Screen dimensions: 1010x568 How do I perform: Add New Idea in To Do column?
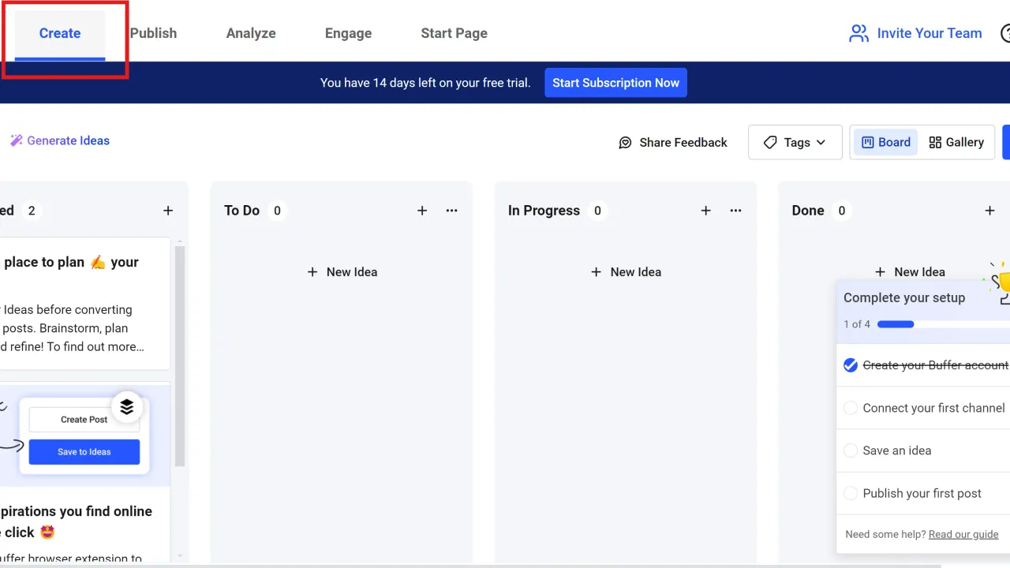pyautogui.click(x=342, y=272)
